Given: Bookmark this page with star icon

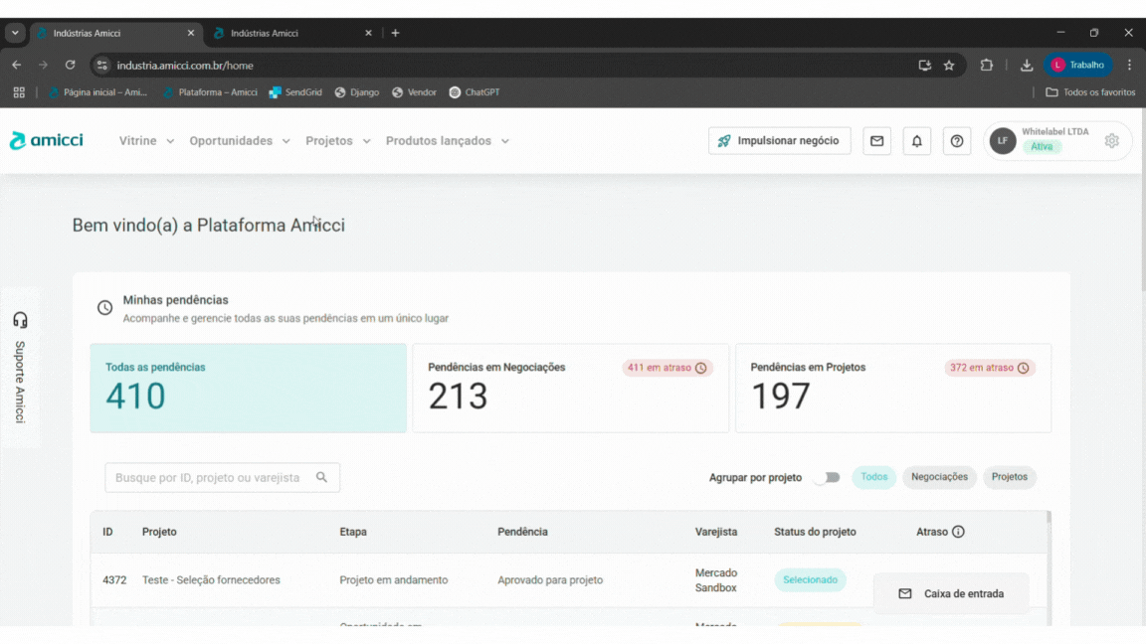Looking at the screenshot, I should click(949, 66).
